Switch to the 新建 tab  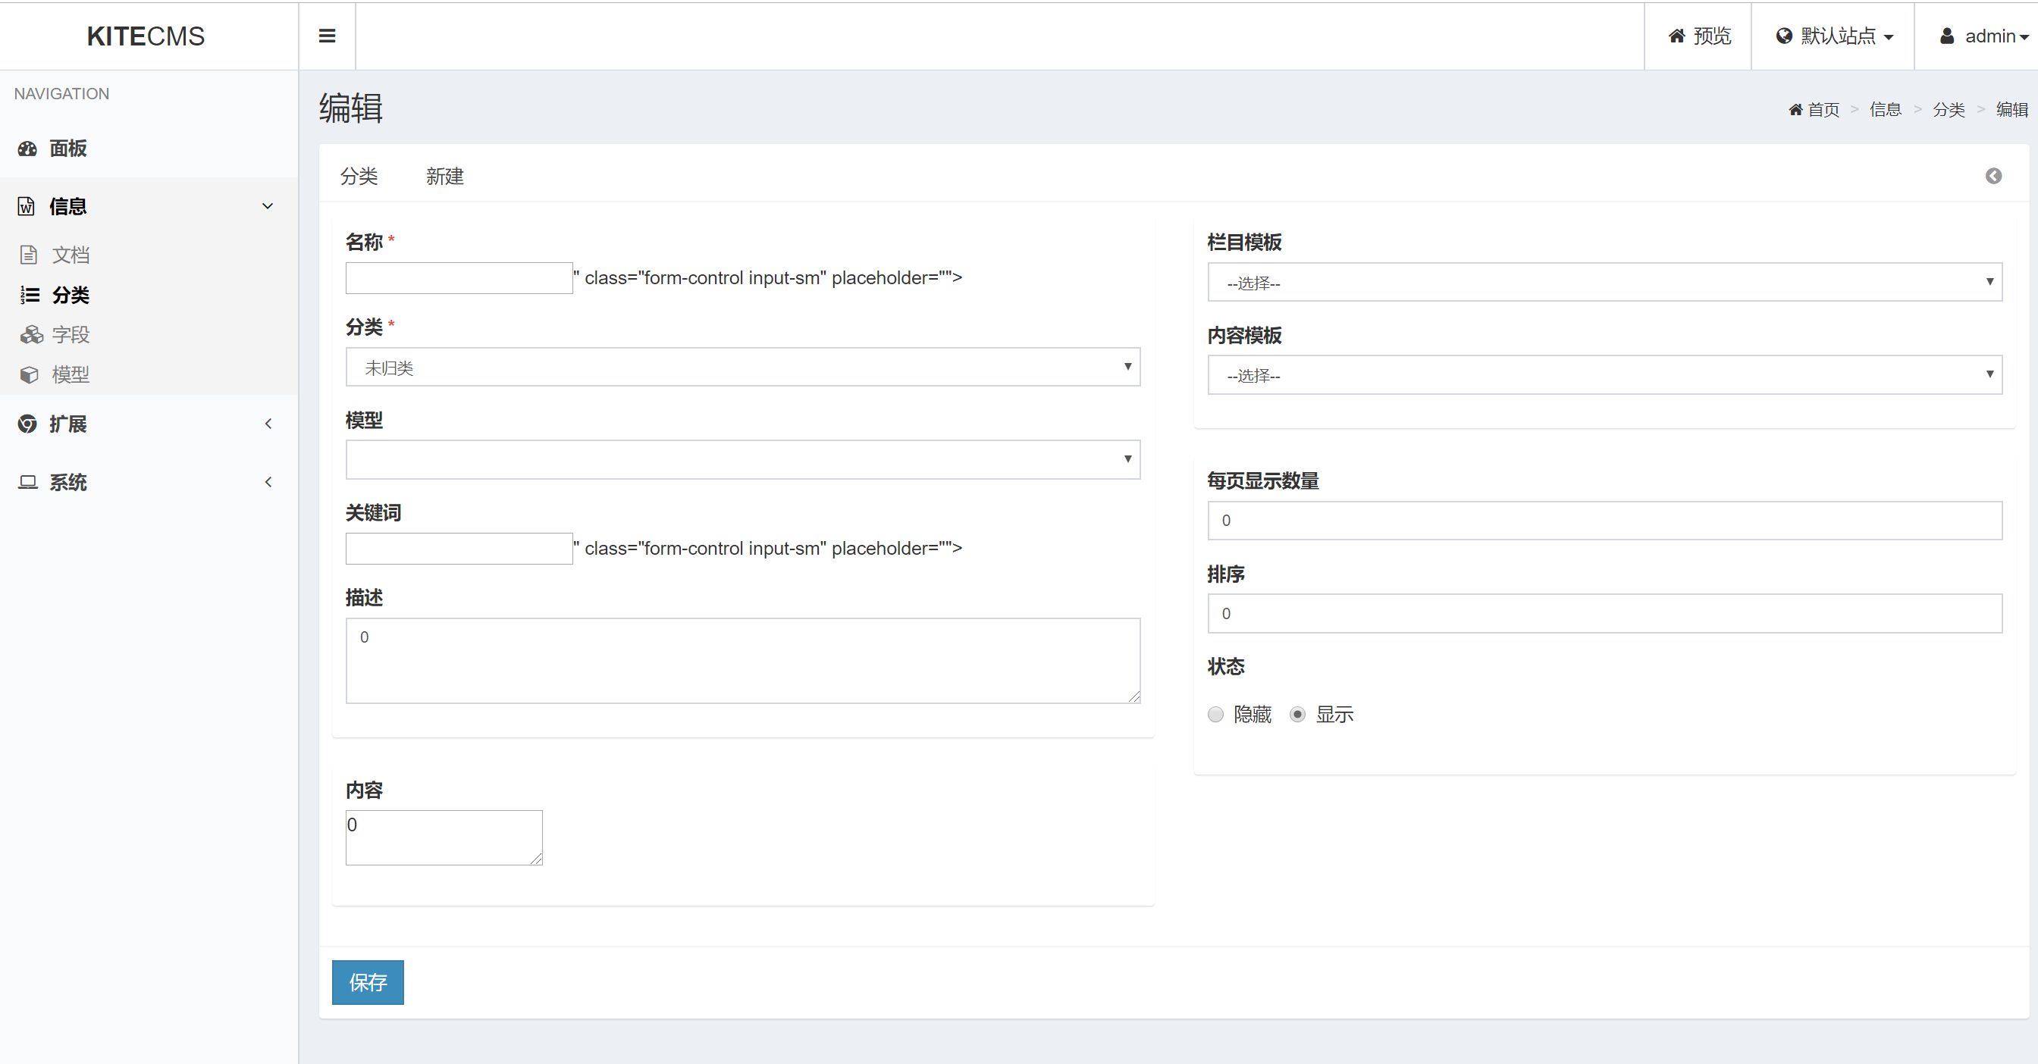pyautogui.click(x=444, y=177)
